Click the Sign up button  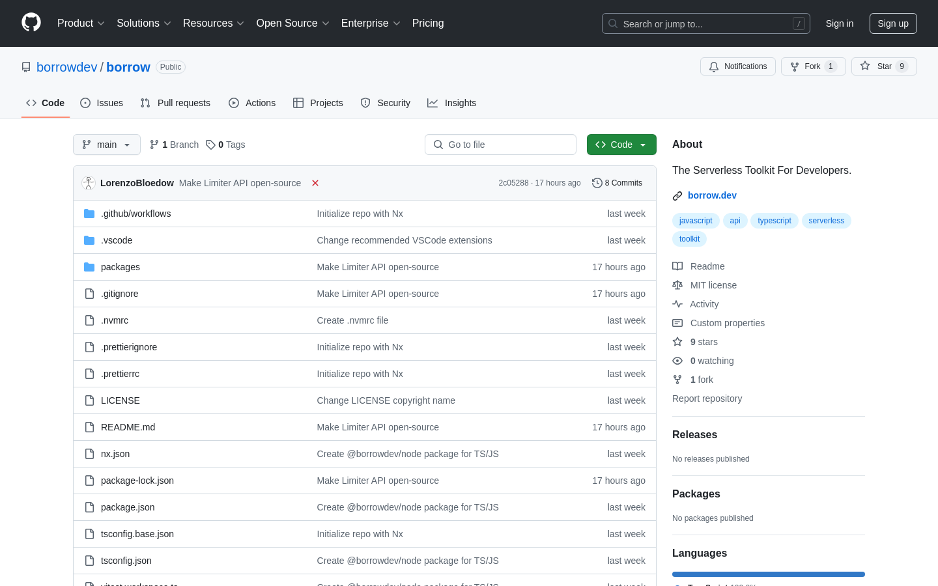coord(893,23)
